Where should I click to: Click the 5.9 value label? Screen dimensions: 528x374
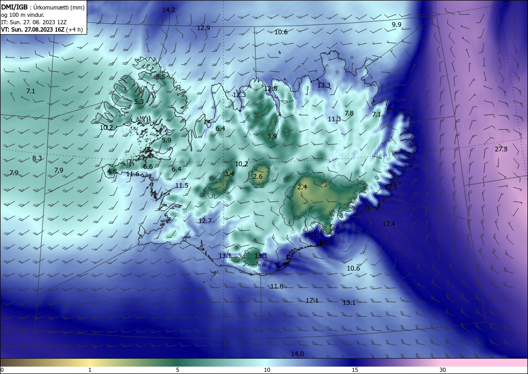coord(166,140)
